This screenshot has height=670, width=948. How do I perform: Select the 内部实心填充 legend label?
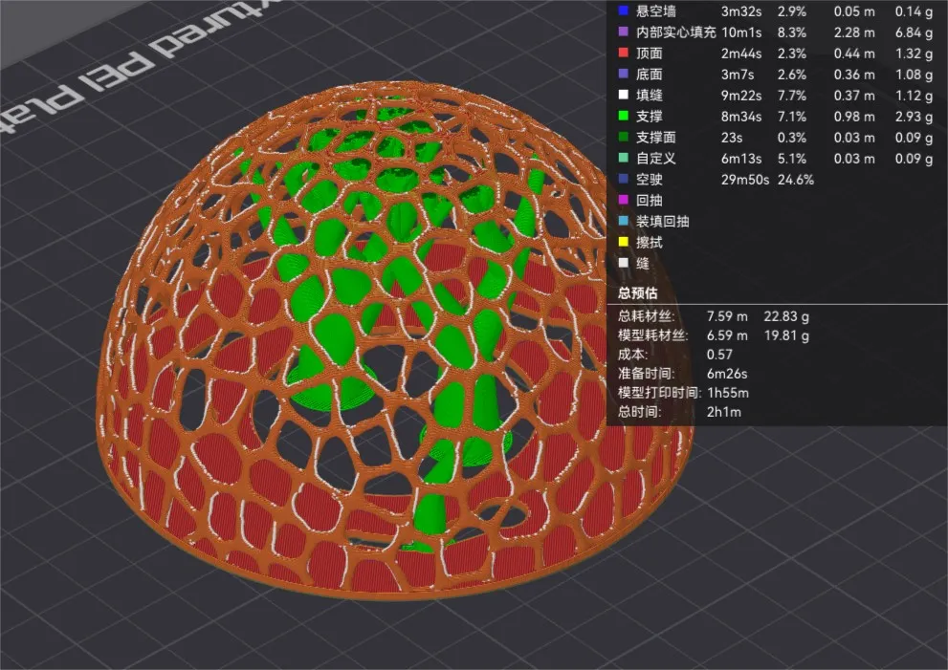point(676,32)
